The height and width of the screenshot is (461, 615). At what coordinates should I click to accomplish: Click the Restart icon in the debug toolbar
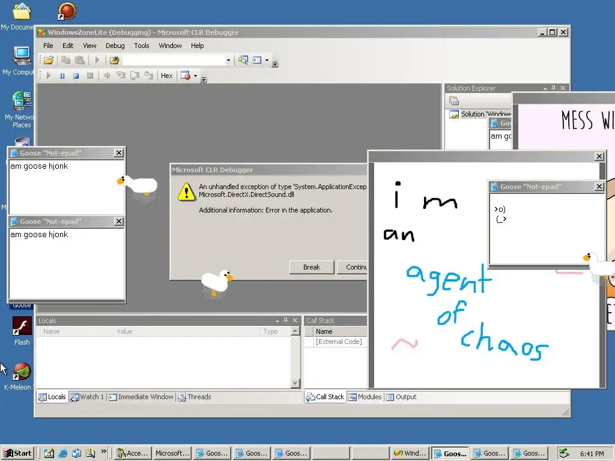90,76
